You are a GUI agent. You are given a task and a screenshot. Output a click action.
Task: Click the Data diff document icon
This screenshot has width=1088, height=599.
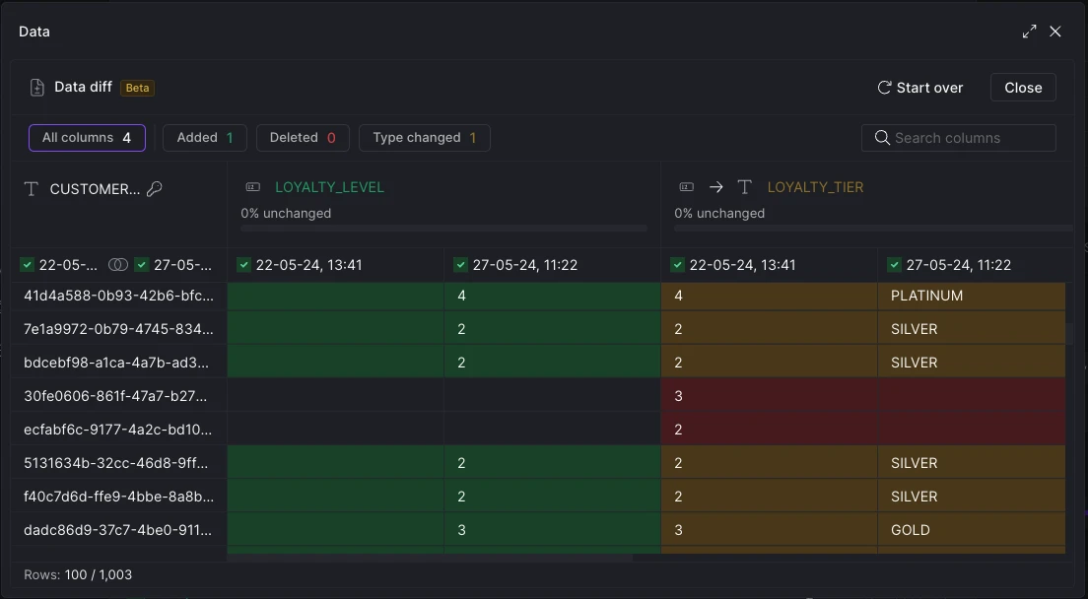[x=36, y=88]
